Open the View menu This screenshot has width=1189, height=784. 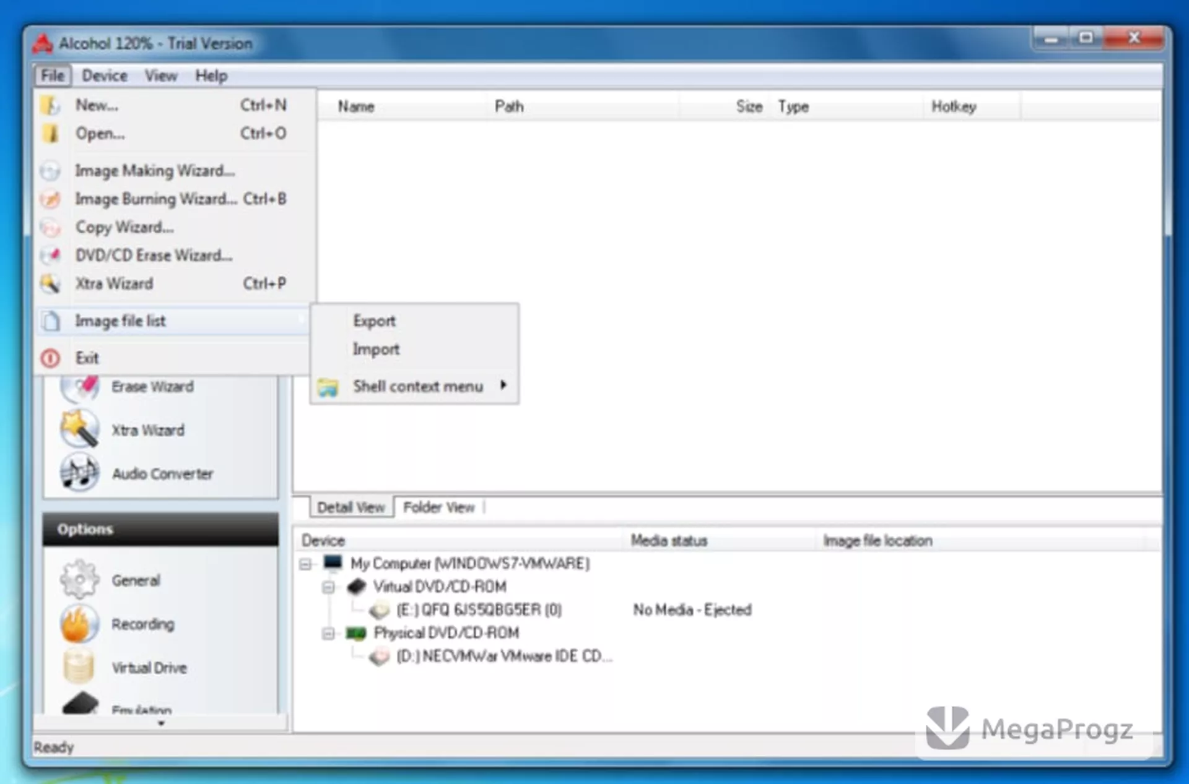point(161,75)
